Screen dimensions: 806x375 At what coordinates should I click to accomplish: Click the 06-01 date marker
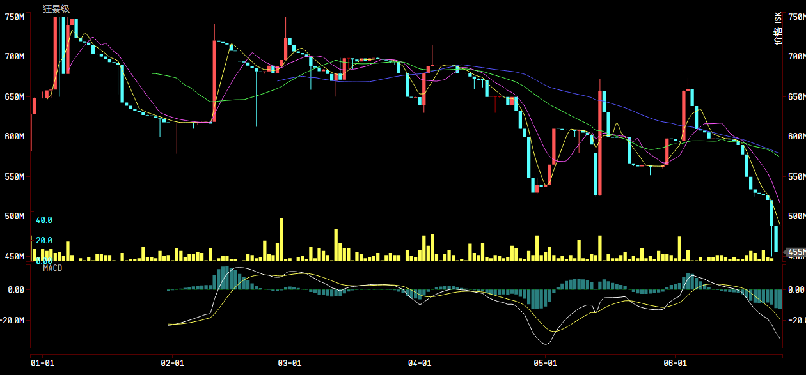point(675,363)
